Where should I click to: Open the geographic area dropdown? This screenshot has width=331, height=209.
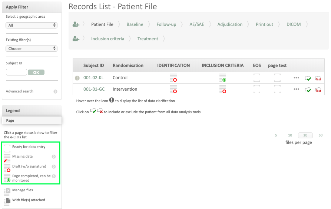click(x=32, y=25)
